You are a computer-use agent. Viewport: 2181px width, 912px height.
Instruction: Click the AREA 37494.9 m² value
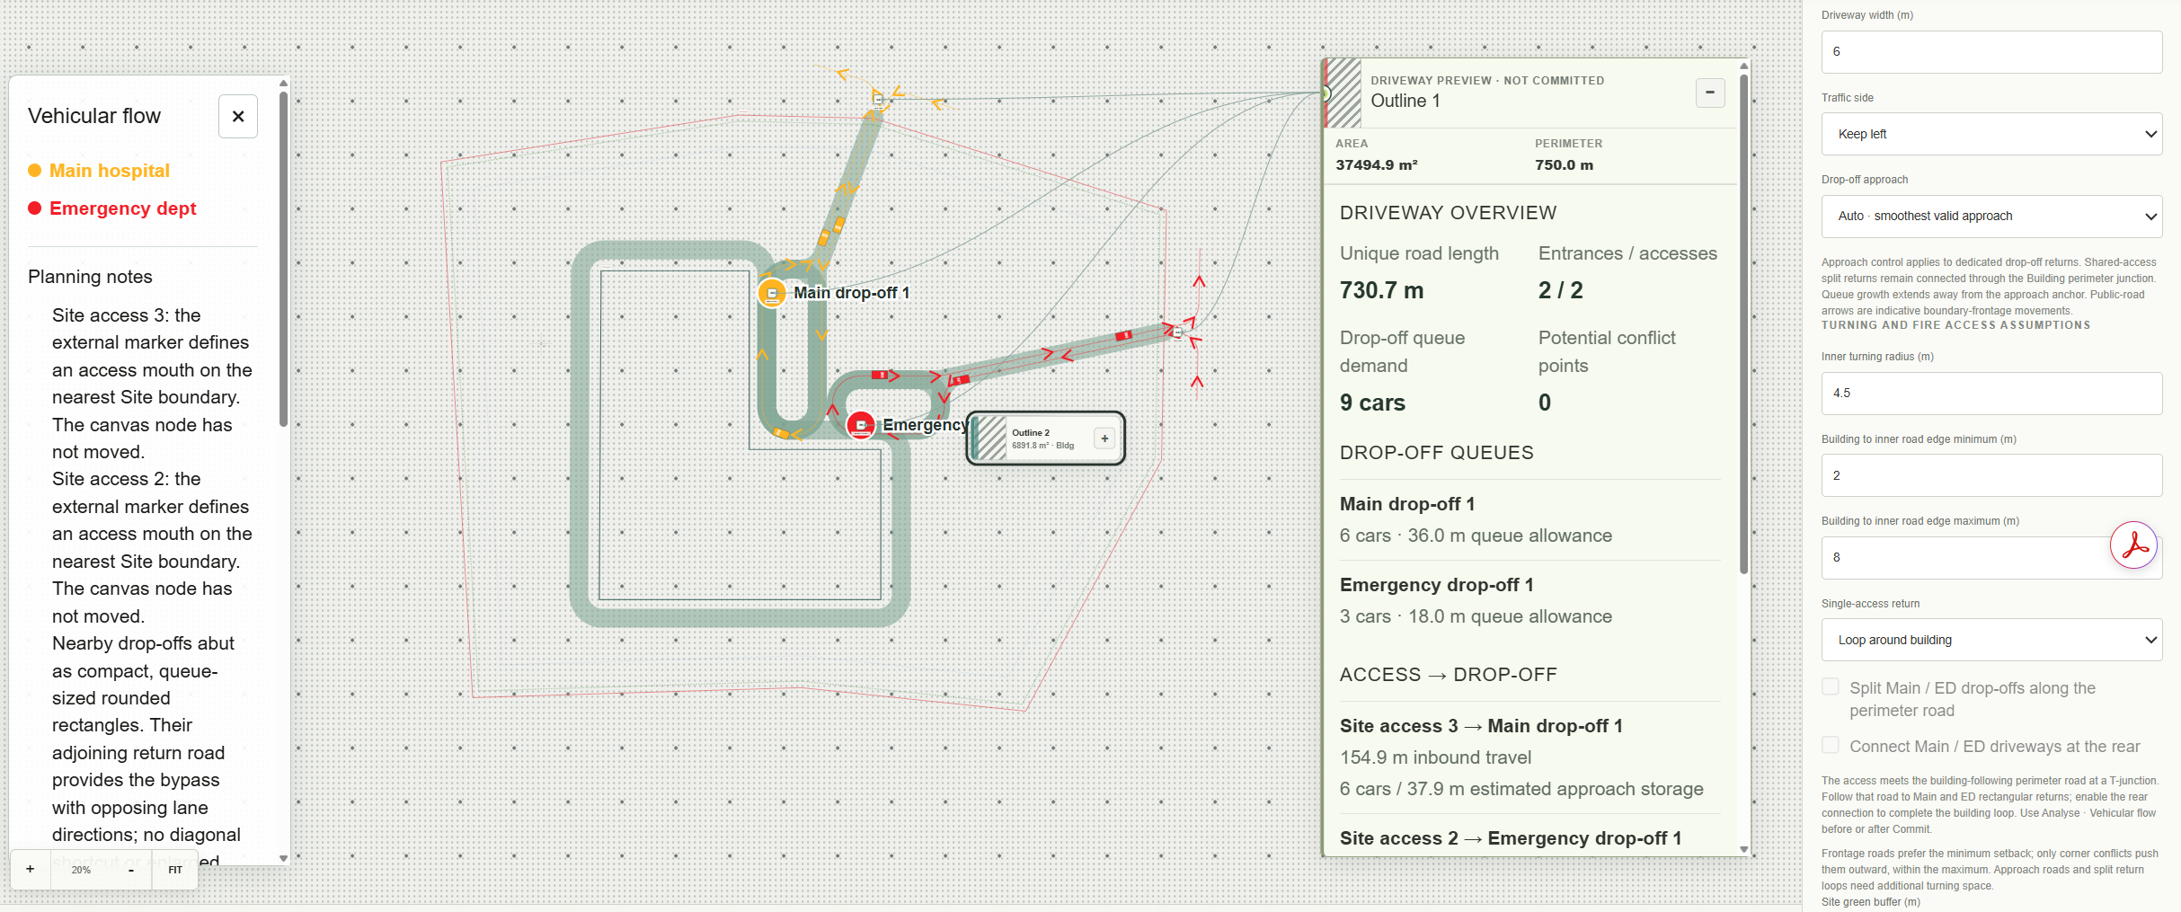[x=1377, y=164]
